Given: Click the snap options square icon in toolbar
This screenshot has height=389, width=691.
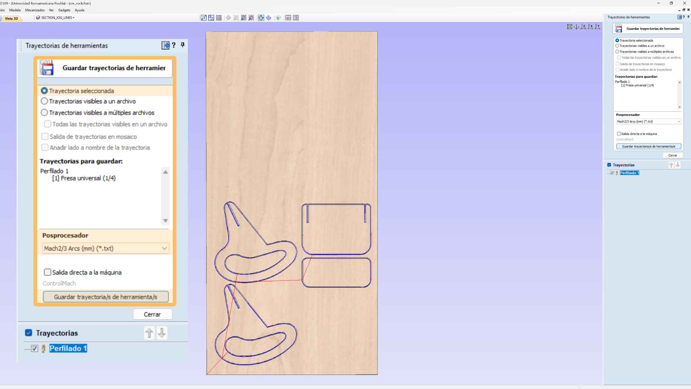Looking at the screenshot, I should pos(204,18).
